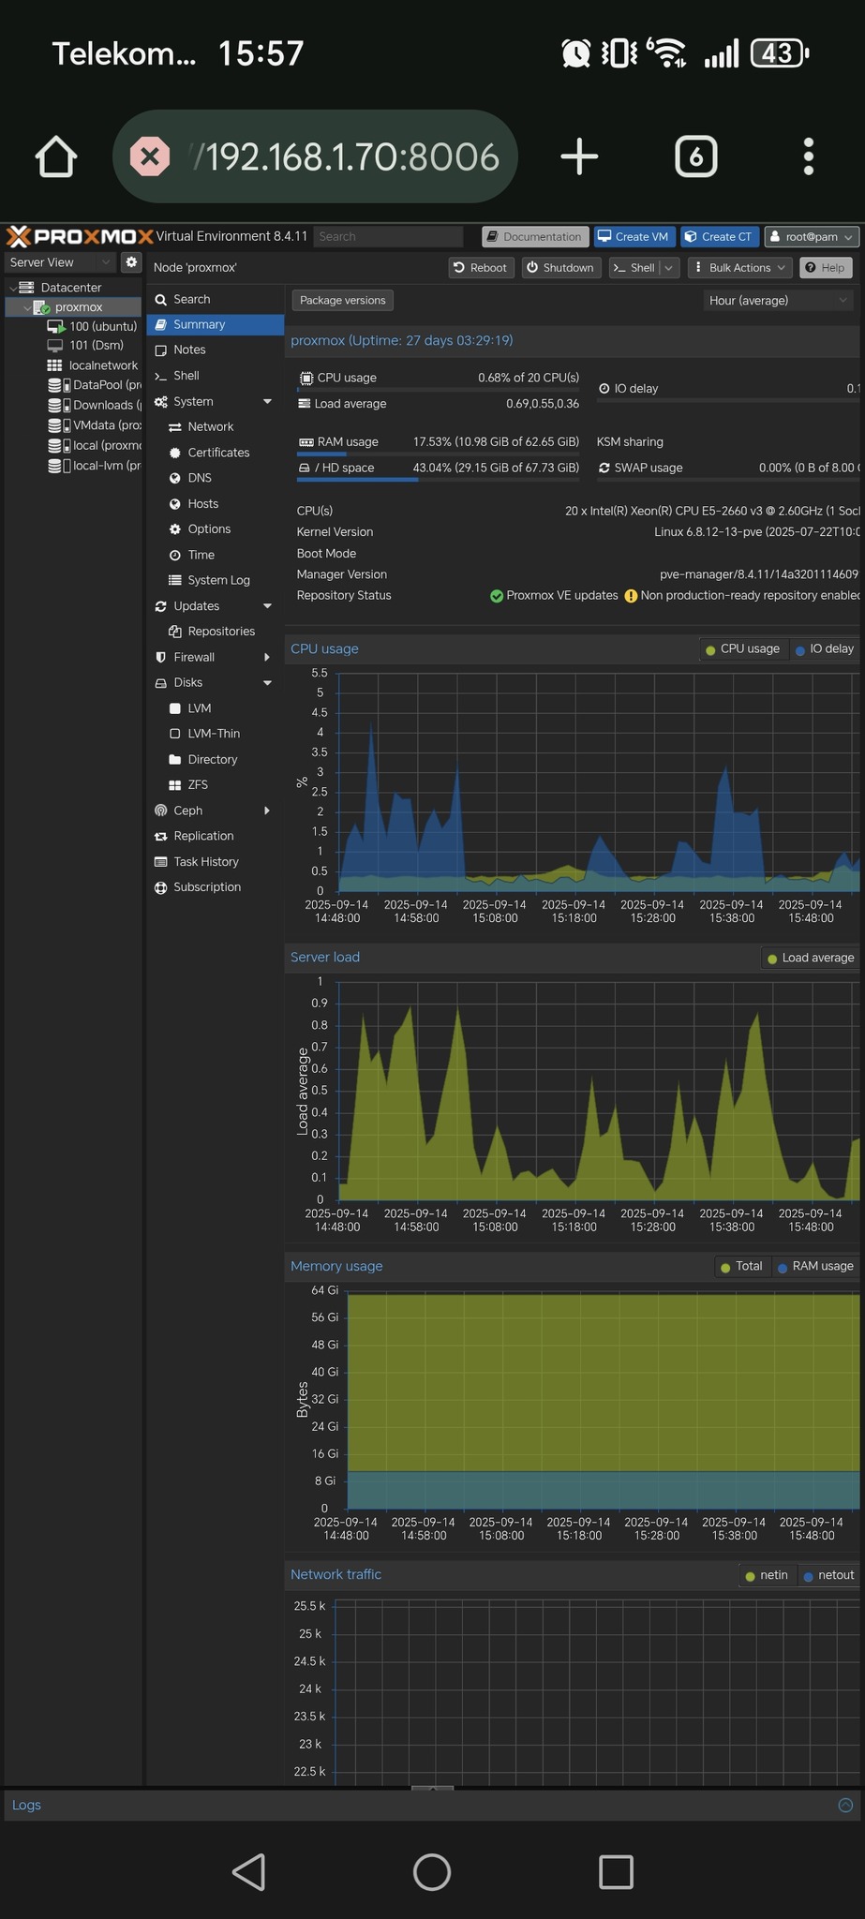This screenshot has width=865, height=1919.
Task: Tap the browser home icon
Action: [56, 156]
